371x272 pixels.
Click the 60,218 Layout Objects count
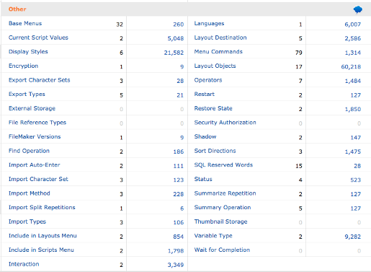point(351,67)
